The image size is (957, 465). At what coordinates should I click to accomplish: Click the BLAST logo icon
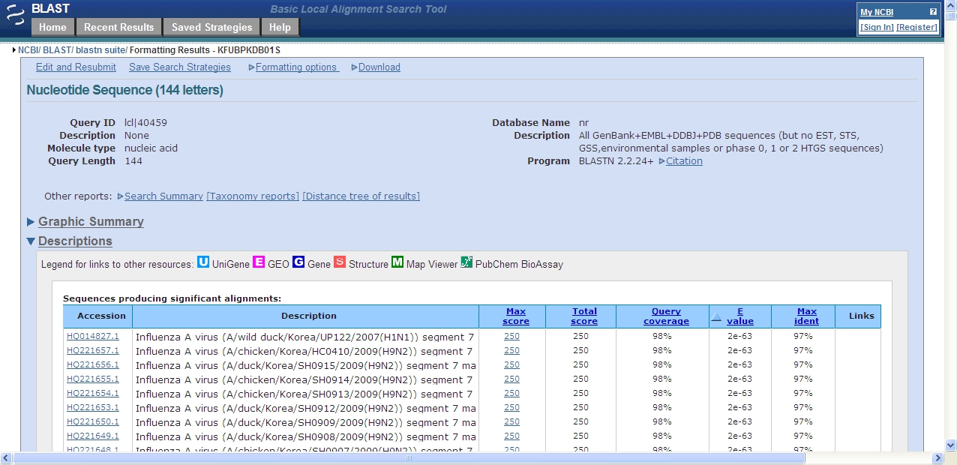click(15, 15)
